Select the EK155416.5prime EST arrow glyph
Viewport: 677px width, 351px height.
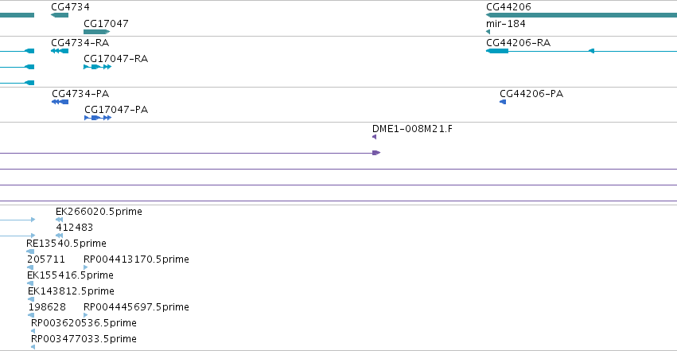[x=30, y=283]
